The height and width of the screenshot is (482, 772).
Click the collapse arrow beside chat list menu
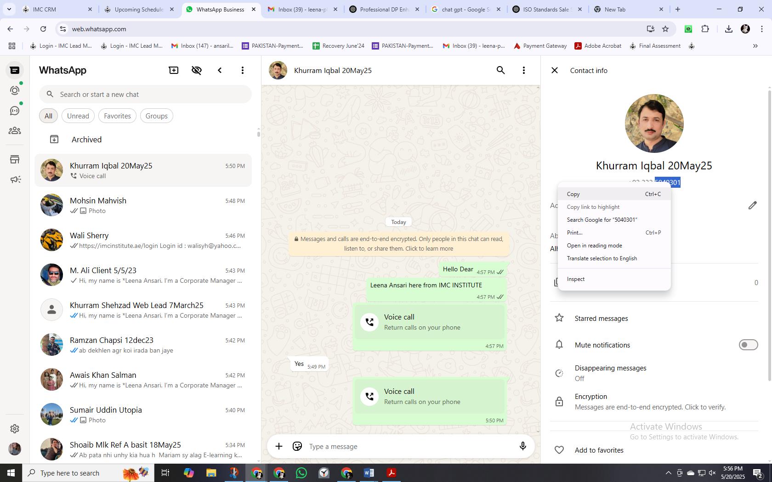[x=220, y=70]
